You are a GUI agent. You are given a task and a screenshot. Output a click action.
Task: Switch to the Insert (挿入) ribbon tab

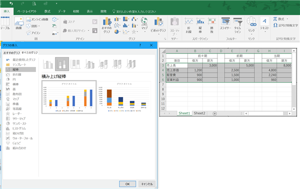tap(6, 11)
